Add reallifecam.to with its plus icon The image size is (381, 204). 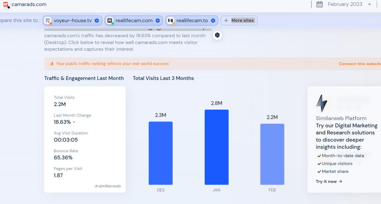click(213, 21)
